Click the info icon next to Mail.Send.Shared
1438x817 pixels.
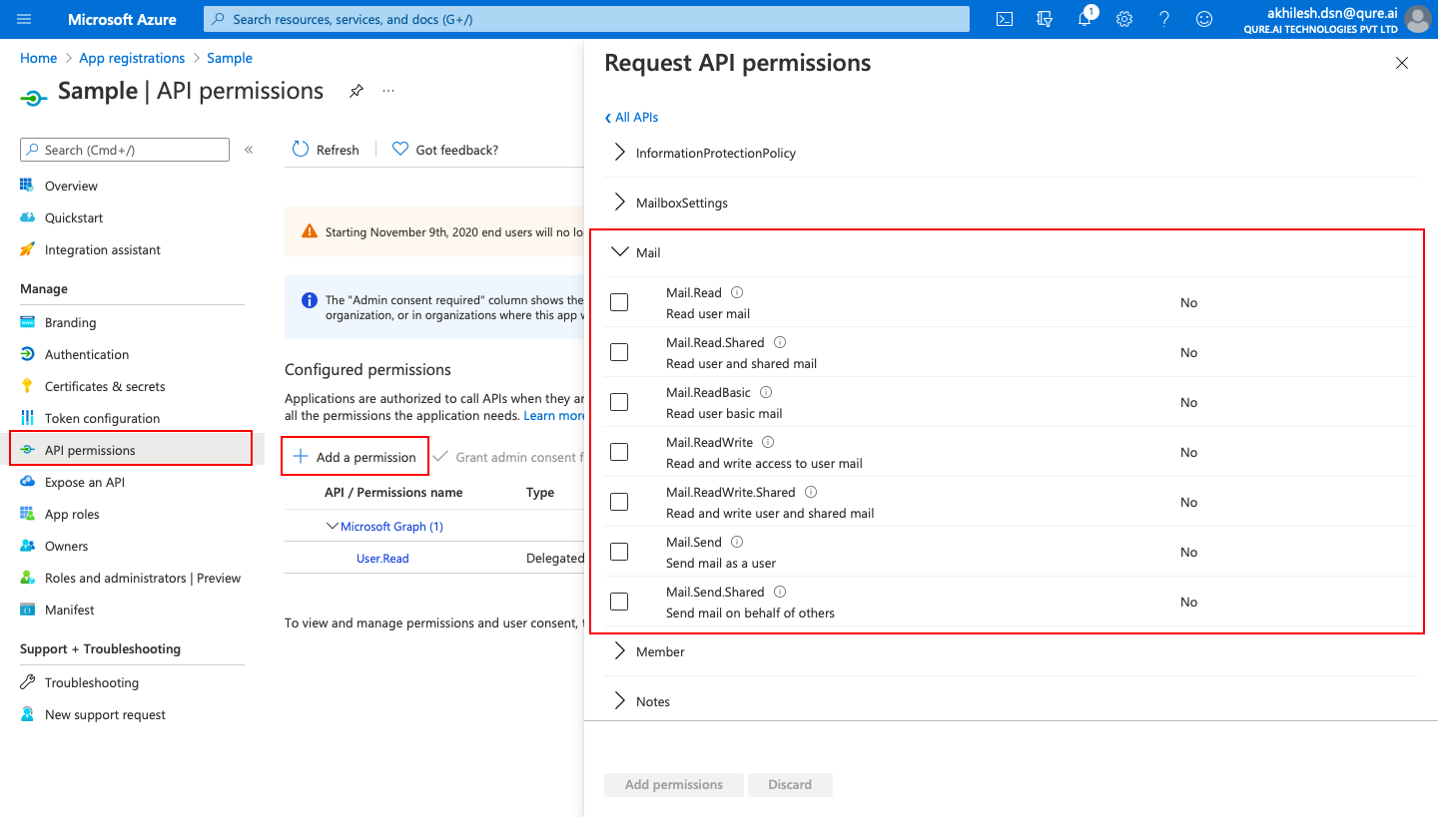click(x=780, y=592)
